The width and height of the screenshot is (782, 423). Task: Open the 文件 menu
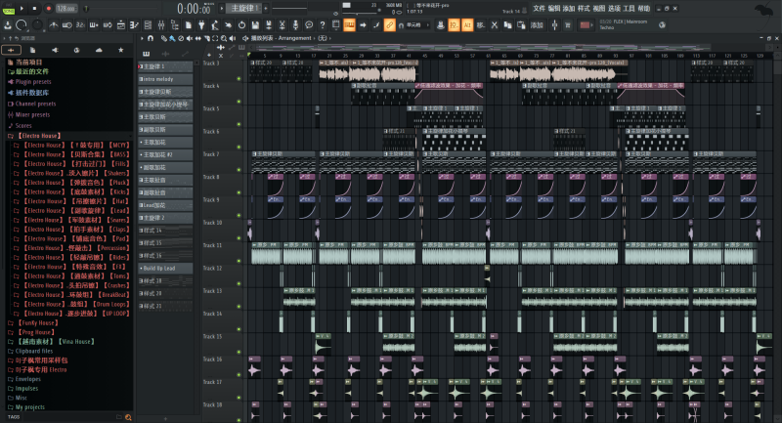(x=539, y=9)
